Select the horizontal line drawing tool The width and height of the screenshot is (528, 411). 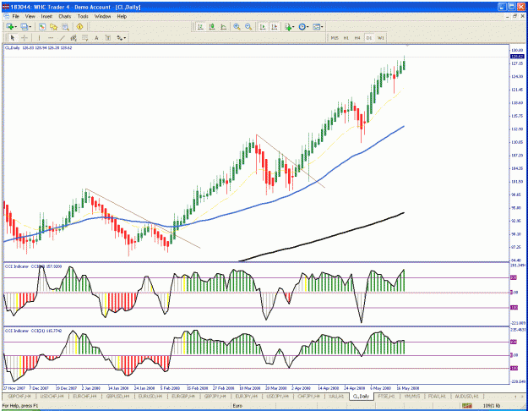tap(51, 38)
